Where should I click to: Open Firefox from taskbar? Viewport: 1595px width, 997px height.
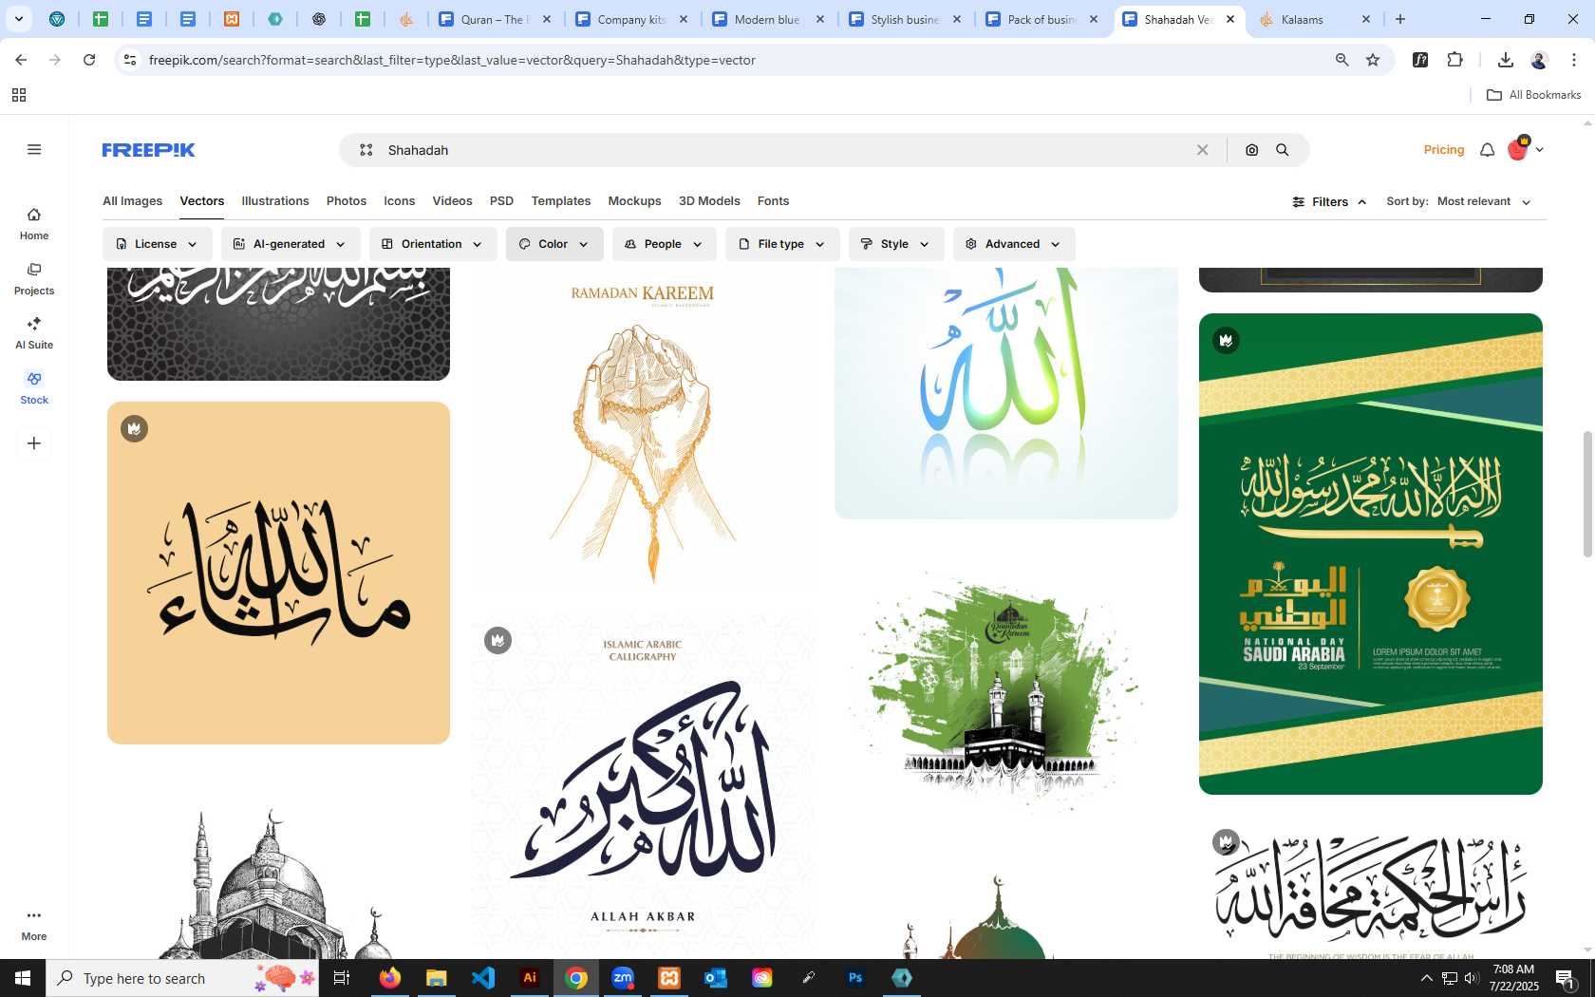tap(390, 978)
